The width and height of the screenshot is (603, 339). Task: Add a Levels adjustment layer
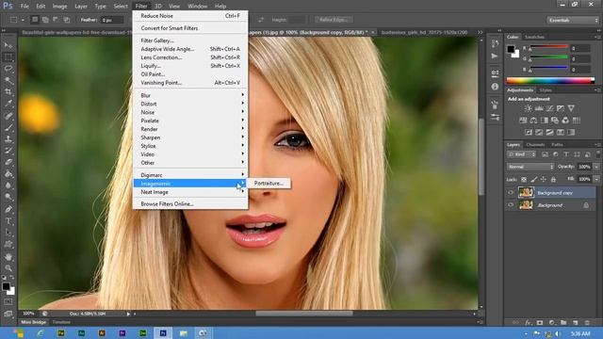click(x=539, y=108)
